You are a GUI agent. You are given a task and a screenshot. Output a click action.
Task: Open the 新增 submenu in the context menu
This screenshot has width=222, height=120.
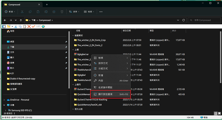[x=111, y=75]
